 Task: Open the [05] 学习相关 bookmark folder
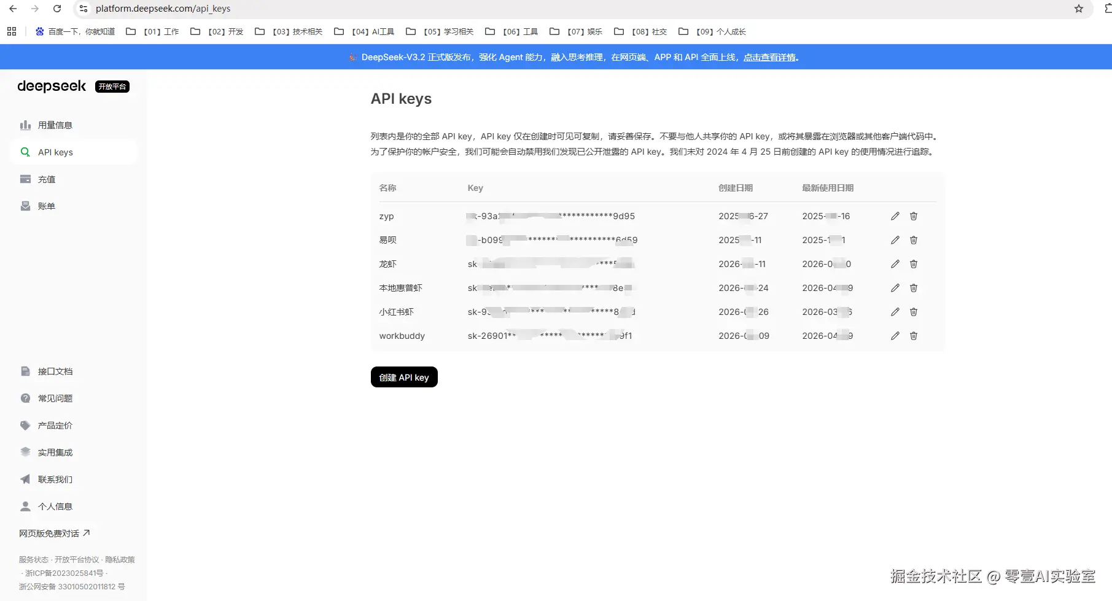click(x=440, y=31)
